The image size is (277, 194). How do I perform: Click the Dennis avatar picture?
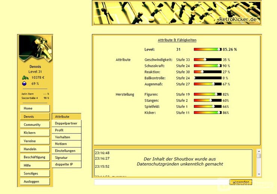35,48
